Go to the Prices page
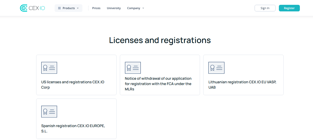The width and height of the screenshot is (313, 140). click(96, 8)
